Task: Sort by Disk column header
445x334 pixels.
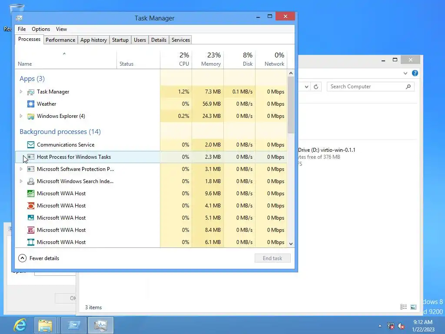Action: click(239, 60)
